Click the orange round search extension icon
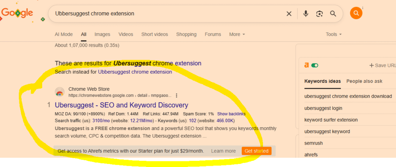Viewport: 396px width, 167px height. pyautogui.click(x=356, y=13)
